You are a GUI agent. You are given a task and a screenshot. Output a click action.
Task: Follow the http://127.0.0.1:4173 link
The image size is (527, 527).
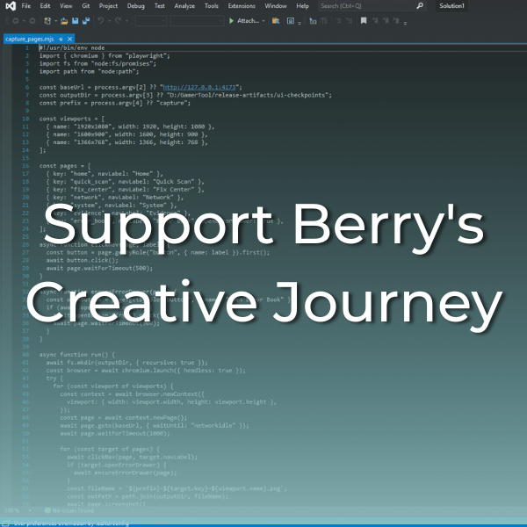[199, 87]
